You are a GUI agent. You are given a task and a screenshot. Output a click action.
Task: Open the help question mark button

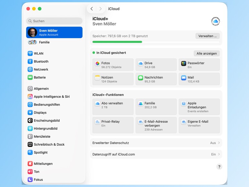219,167
